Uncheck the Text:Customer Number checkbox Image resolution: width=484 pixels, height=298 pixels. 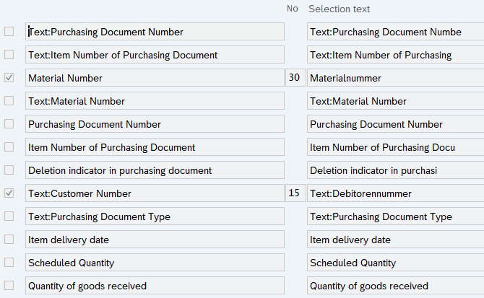pyautogui.click(x=9, y=193)
